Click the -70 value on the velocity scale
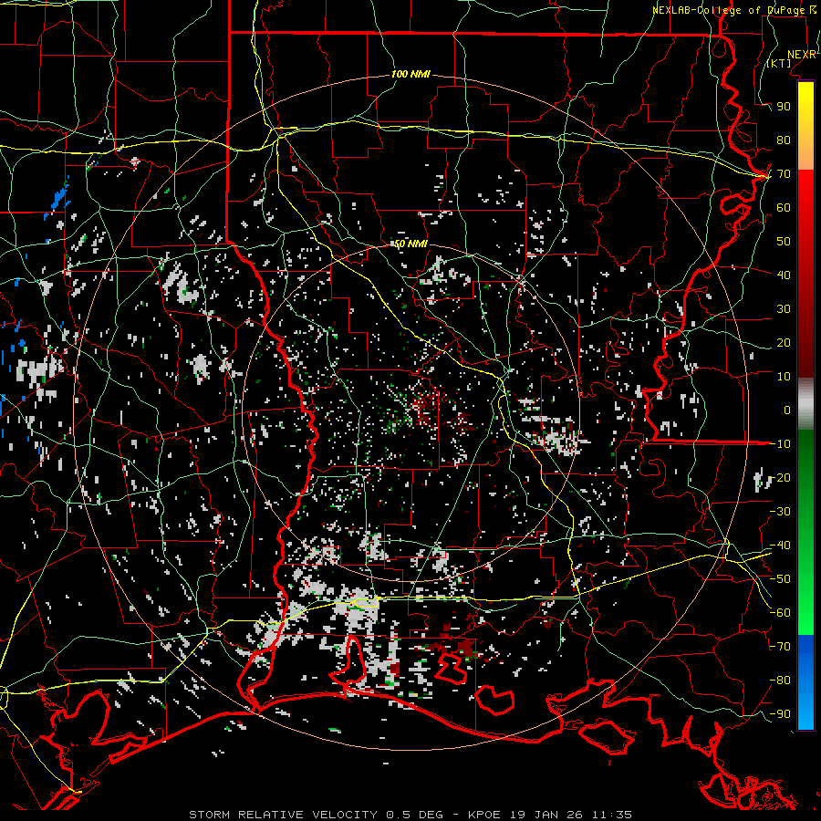This screenshot has width=821, height=821. pyautogui.click(x=780, y=647)
